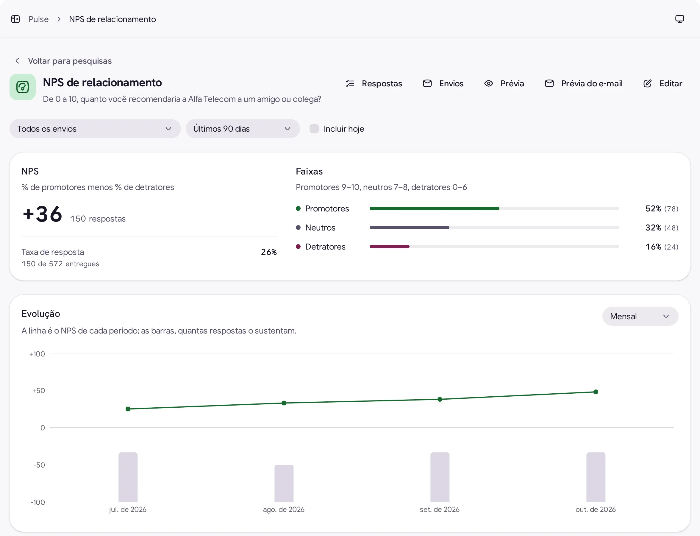Click the Promotores legend label
This screenshot has height=536, width=700.
pyautogui.click(x=327, y=208)
